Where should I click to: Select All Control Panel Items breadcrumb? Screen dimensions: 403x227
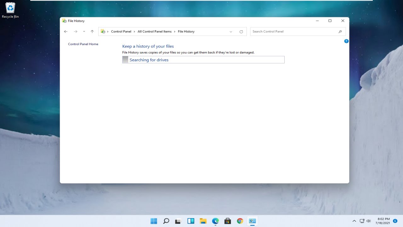pyautogui.click(x=155, y=32)
